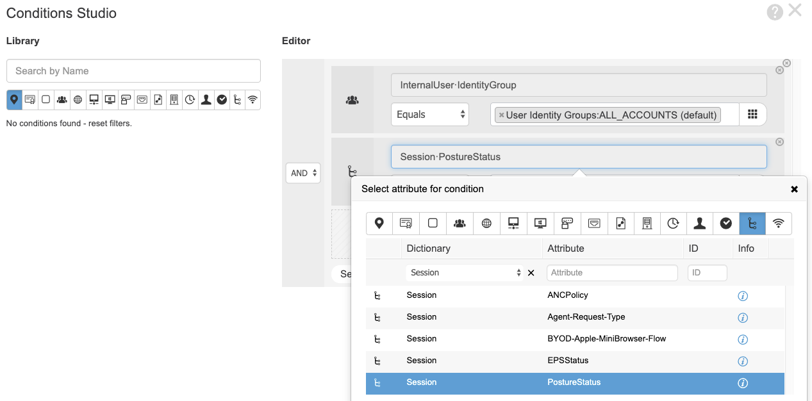Viewport: 812px width, 401px height.
Task: Select the EPSStatus attribute row
Action: [x=567, y=361]
